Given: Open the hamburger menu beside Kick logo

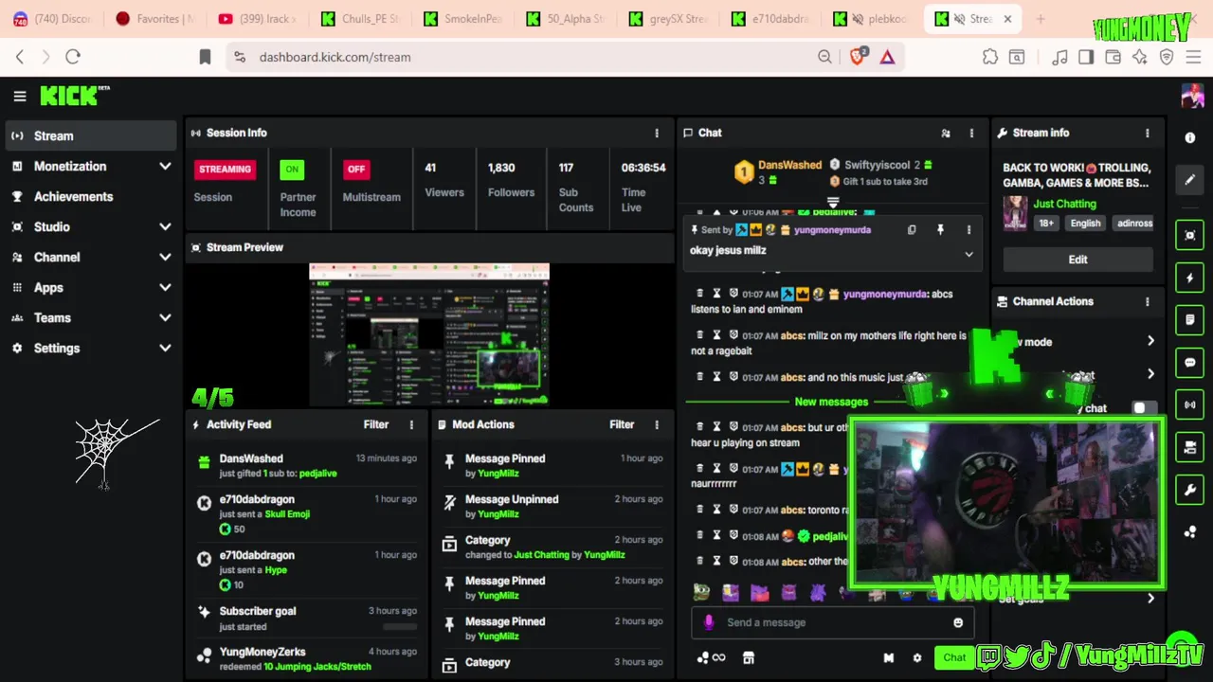Looking at the screenshot, I should point(19,96).
